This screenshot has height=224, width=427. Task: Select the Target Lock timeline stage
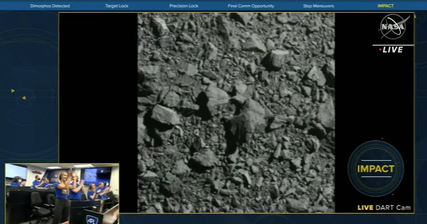click(117, 6)
